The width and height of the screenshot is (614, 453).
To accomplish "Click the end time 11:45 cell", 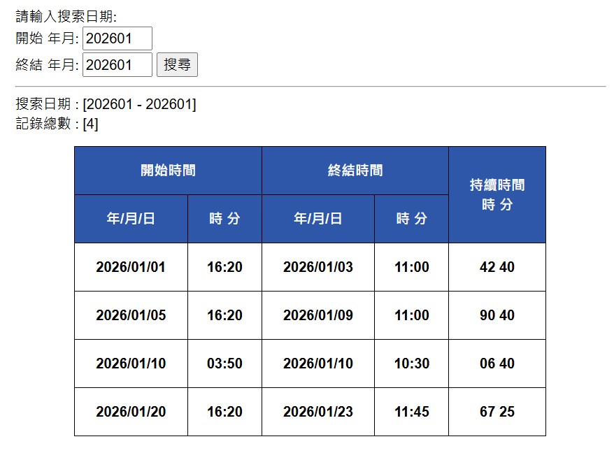I will tap(412, 412).
